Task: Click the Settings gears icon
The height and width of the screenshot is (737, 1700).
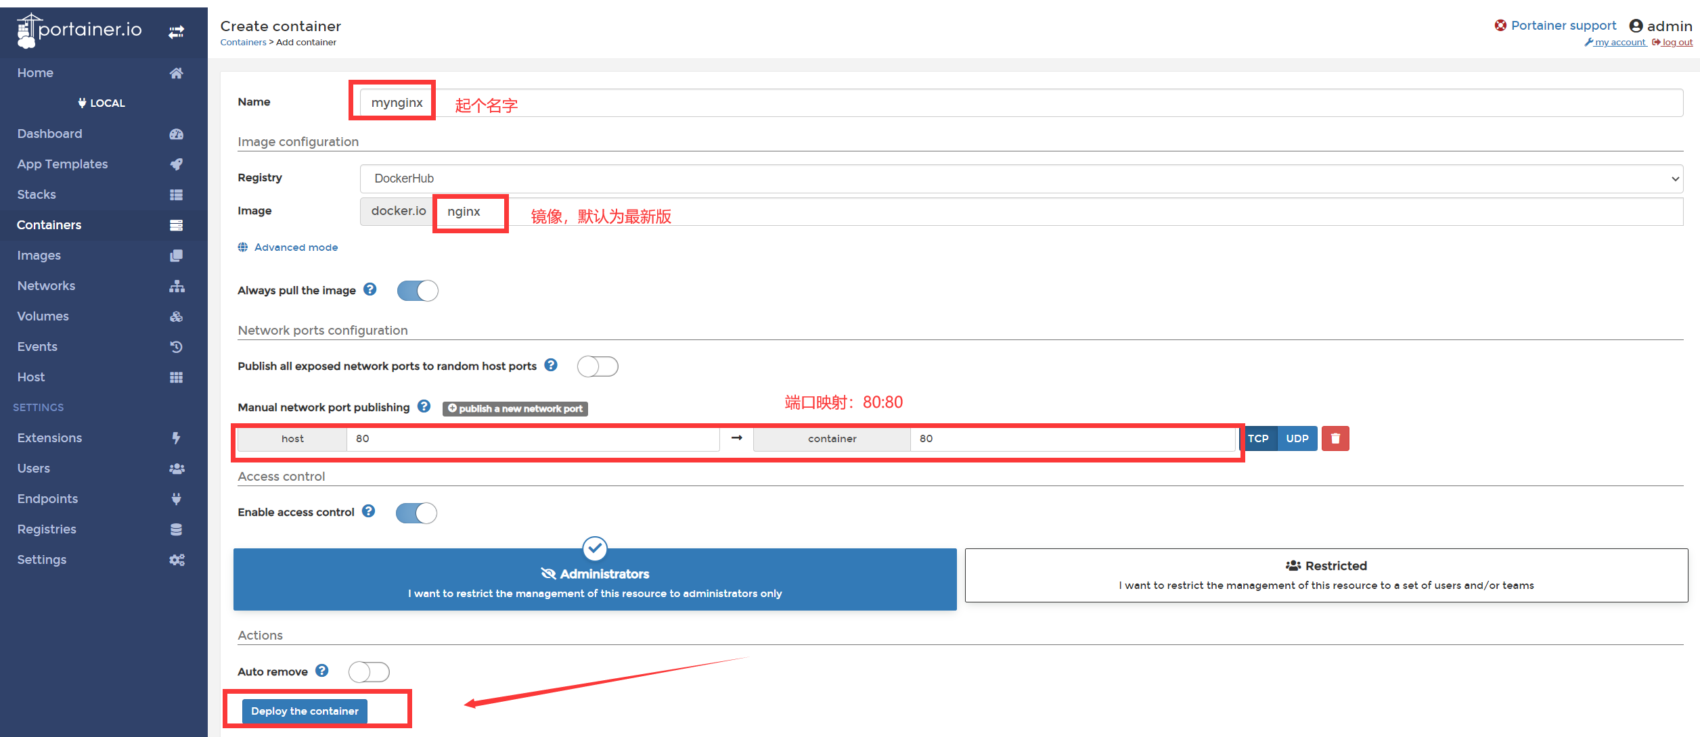Action: pyautogui.click(x=177, y=560)
